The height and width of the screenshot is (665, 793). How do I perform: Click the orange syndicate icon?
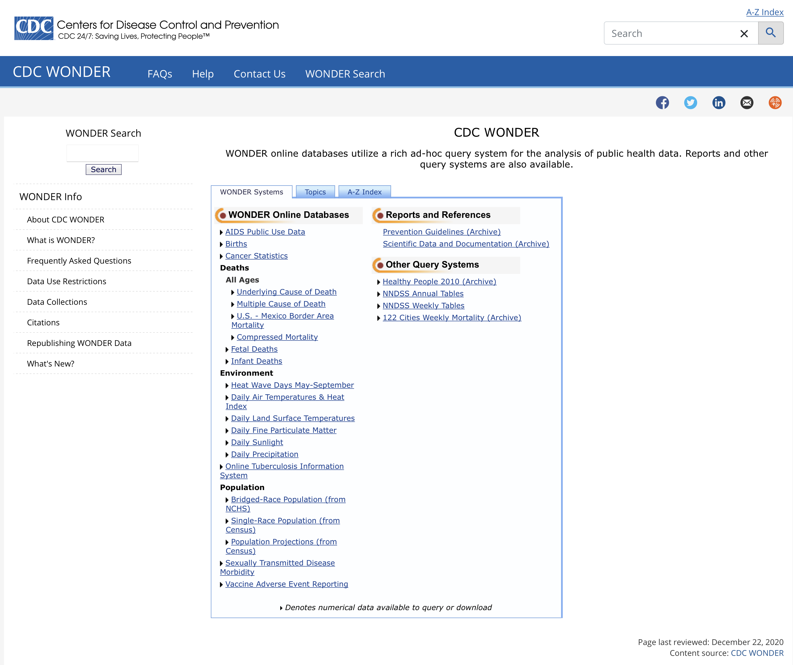pos(774,103)
